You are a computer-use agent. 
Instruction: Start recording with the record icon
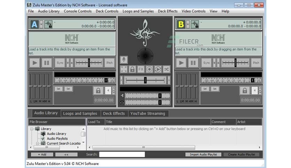[149, 69]
